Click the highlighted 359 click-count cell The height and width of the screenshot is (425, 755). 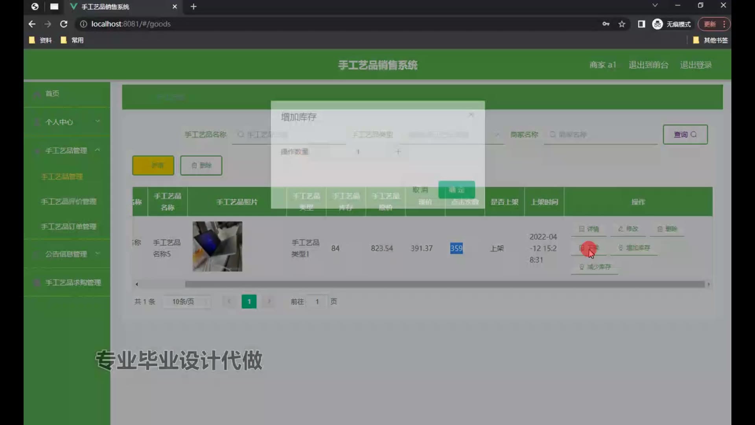pos(456,248)
